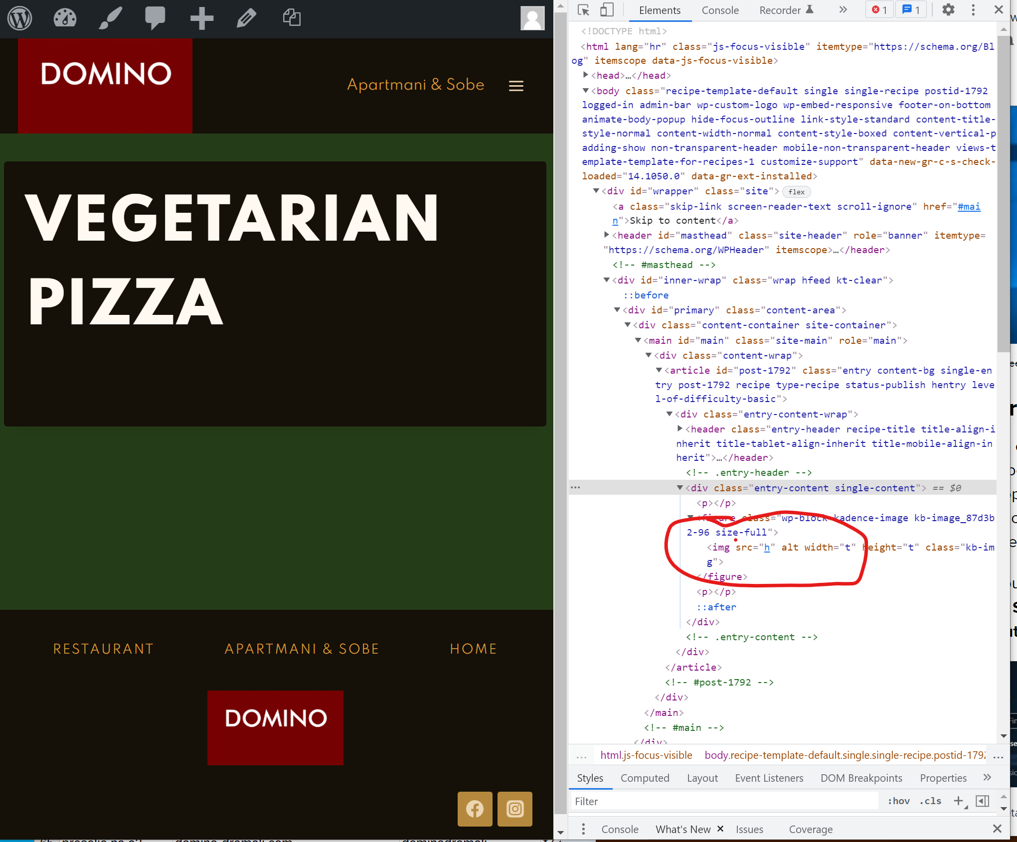Open the Properties tab
Image resolution: width=1017 pixels, height=842 pixels.
pos(943,778)
